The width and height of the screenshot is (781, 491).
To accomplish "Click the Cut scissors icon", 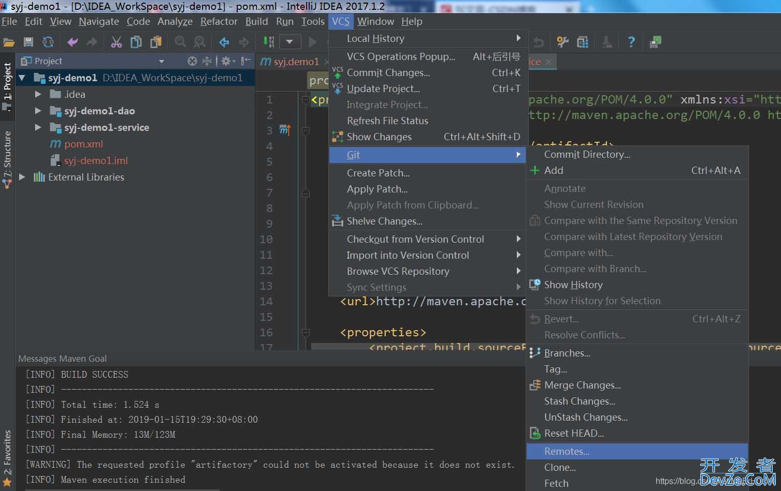I will click(x=117, y=42).
